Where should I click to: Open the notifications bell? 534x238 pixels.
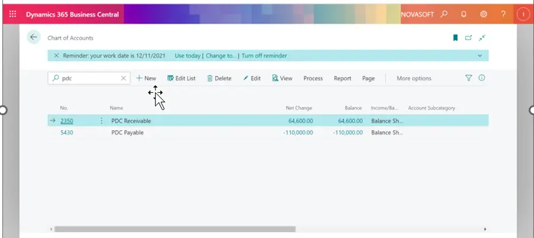464,14
